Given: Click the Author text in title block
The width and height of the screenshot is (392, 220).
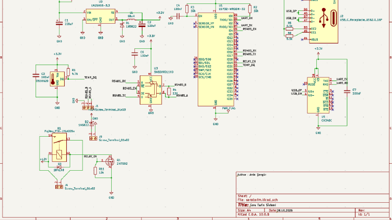Looking at the screenshot, I should click(252, 175).
